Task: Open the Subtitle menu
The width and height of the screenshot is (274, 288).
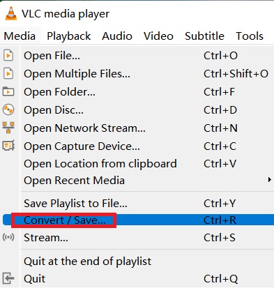Action: coord(204,36)
